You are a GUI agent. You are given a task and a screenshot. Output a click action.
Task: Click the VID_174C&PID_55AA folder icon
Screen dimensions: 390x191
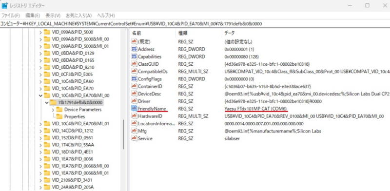pos(47,145)
